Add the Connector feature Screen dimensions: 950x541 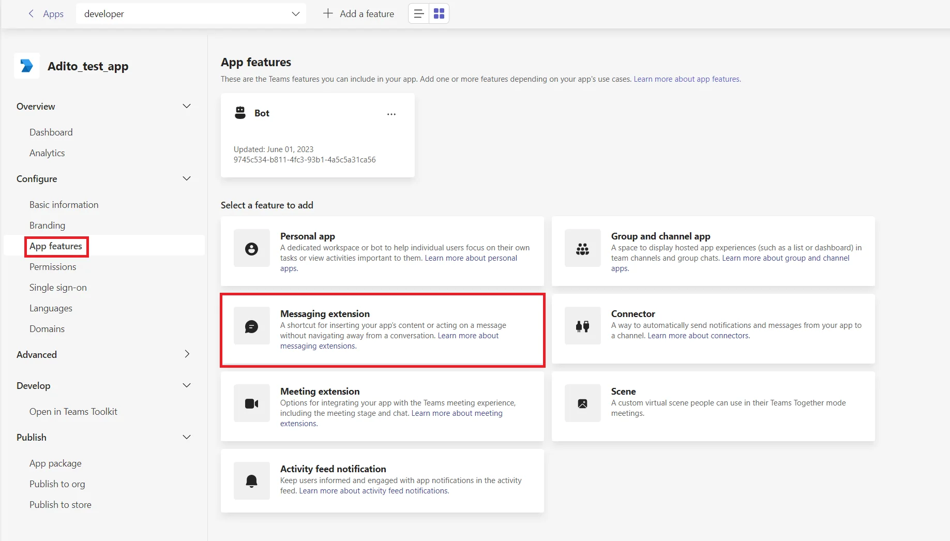713,329
